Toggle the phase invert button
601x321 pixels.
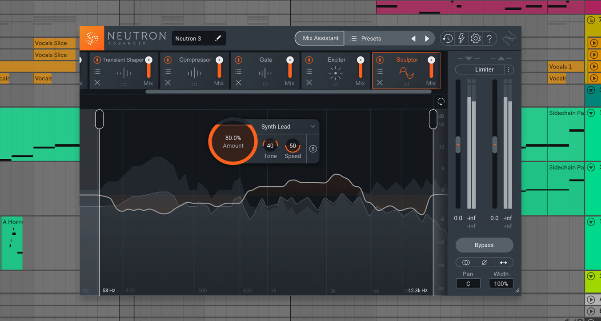[484, 262]
